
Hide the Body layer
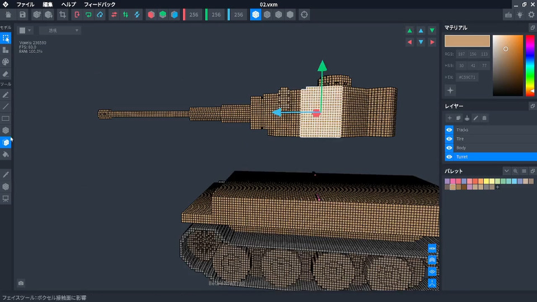[x=449, y=148]
